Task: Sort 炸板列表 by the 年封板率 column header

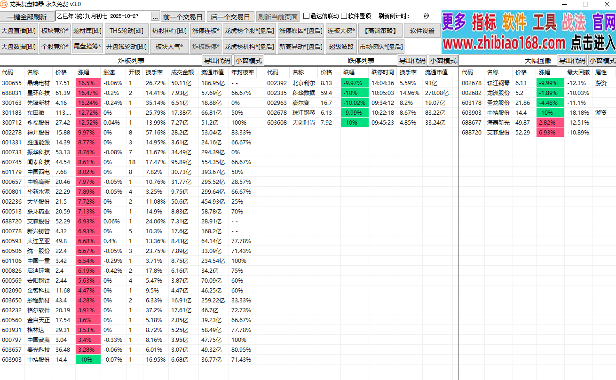Action: click(x=243, y=72)
